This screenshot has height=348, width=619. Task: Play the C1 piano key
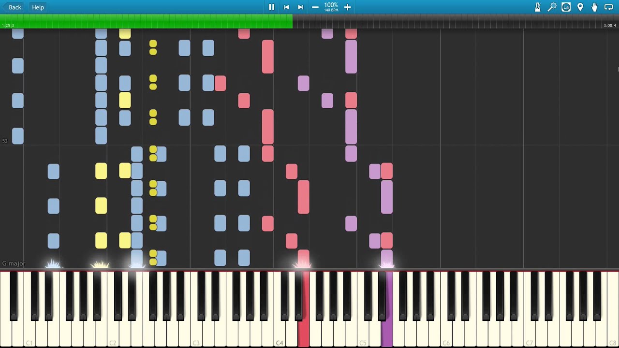point(29,333)
